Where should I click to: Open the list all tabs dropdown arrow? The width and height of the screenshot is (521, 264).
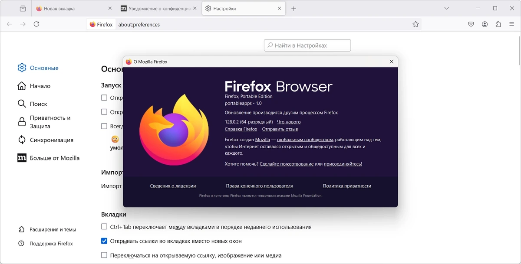[446, 9]
